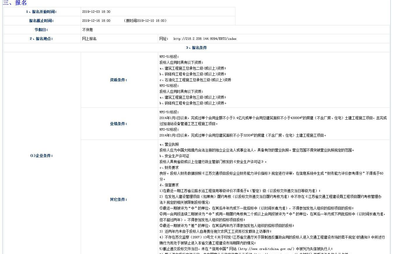Click the '资质条件:' label
Screen dimensions: 393x254
tap(119, 80)
